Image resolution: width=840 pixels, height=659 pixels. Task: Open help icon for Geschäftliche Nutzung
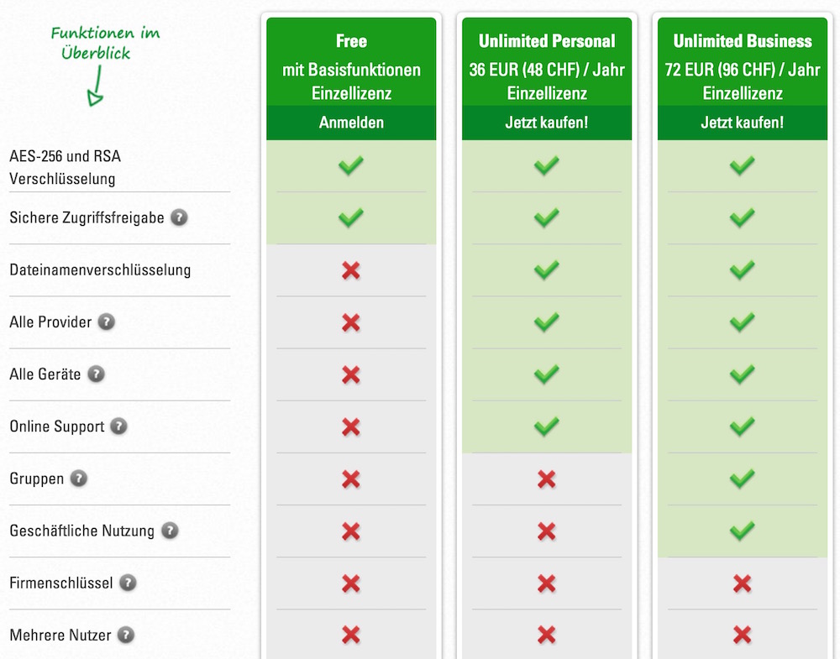[x=170, y=531]
